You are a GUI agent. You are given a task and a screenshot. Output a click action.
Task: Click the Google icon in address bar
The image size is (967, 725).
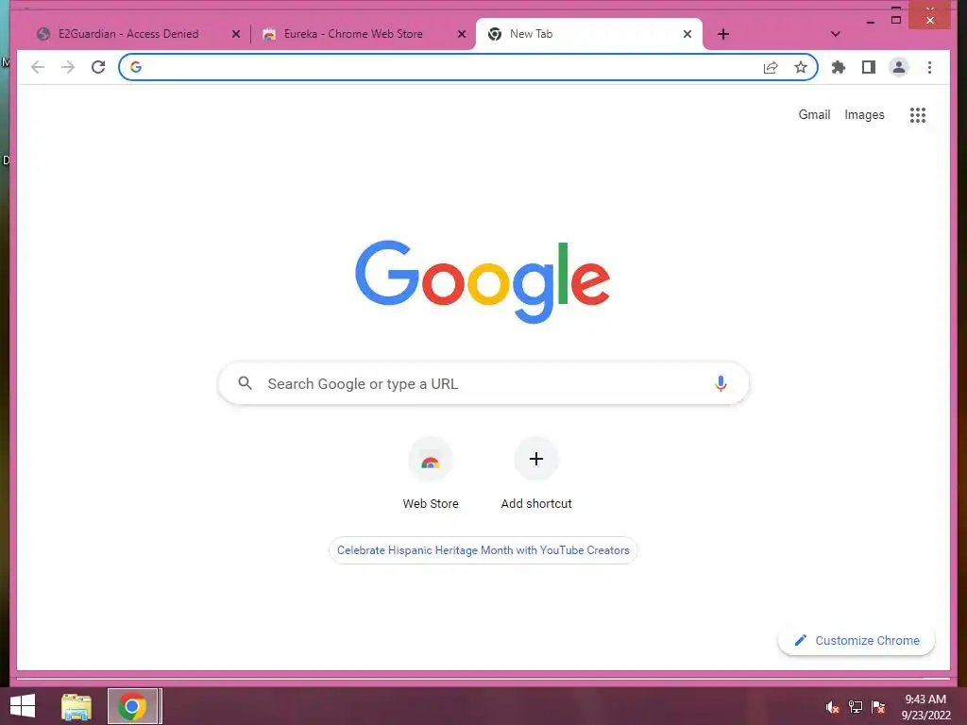coord(136,67)
